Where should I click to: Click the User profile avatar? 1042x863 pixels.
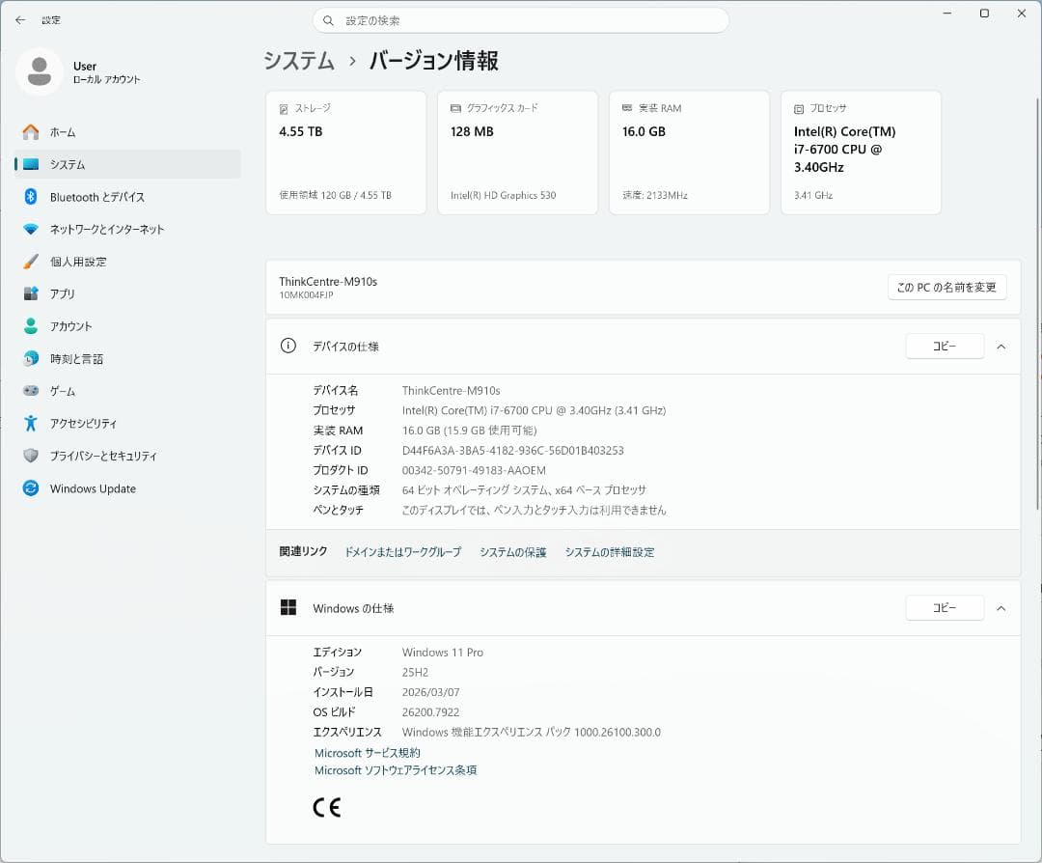(x=40, y=71)
